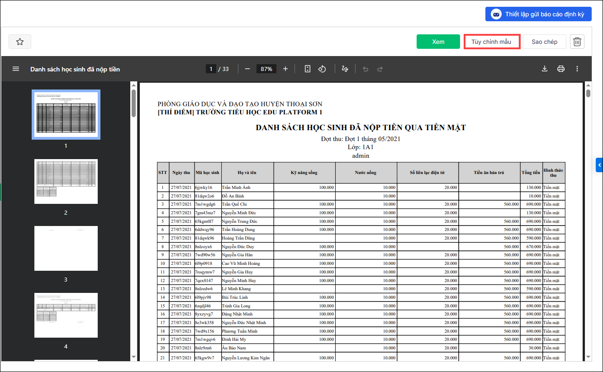Screen dimensions: 603x372
Task: Click the star favorite icon
Action: click(x=20, y=42)
